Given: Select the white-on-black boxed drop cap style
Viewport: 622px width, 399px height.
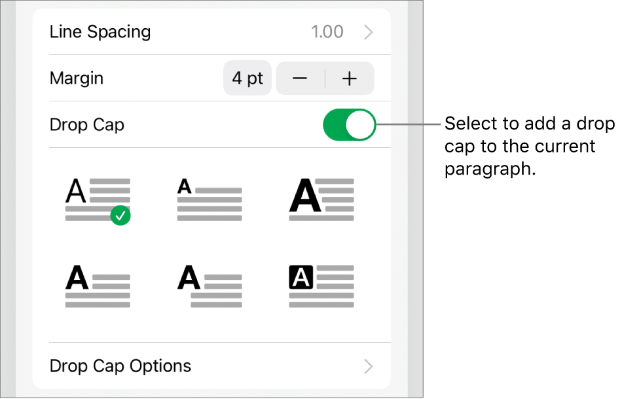Looking at the screenshot, I should pyautogui.click(x=321, y=286).
